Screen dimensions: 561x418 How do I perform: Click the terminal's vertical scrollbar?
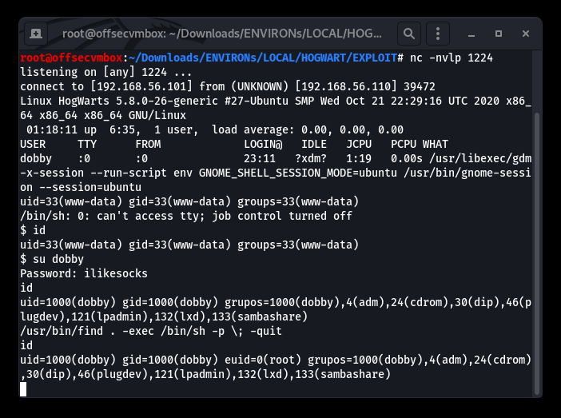pyautogui.click(x=537, y=253)
